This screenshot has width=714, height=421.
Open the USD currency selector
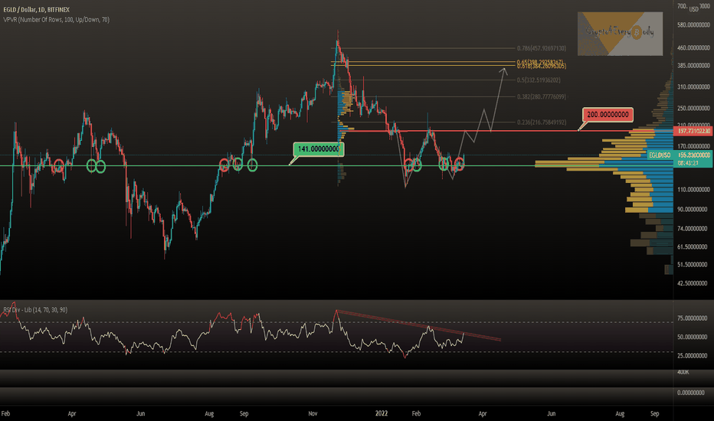tap(693, 9)
